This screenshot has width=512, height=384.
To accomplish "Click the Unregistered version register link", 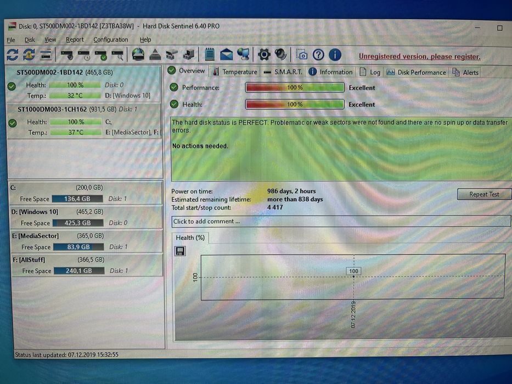I will coord(420,57).
